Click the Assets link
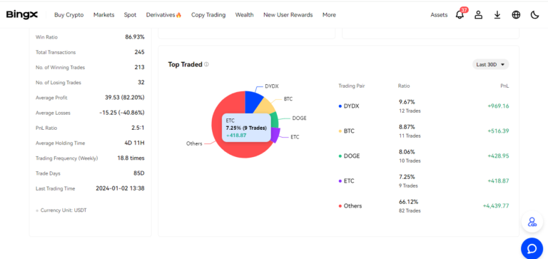 click(x=439, y=15)
